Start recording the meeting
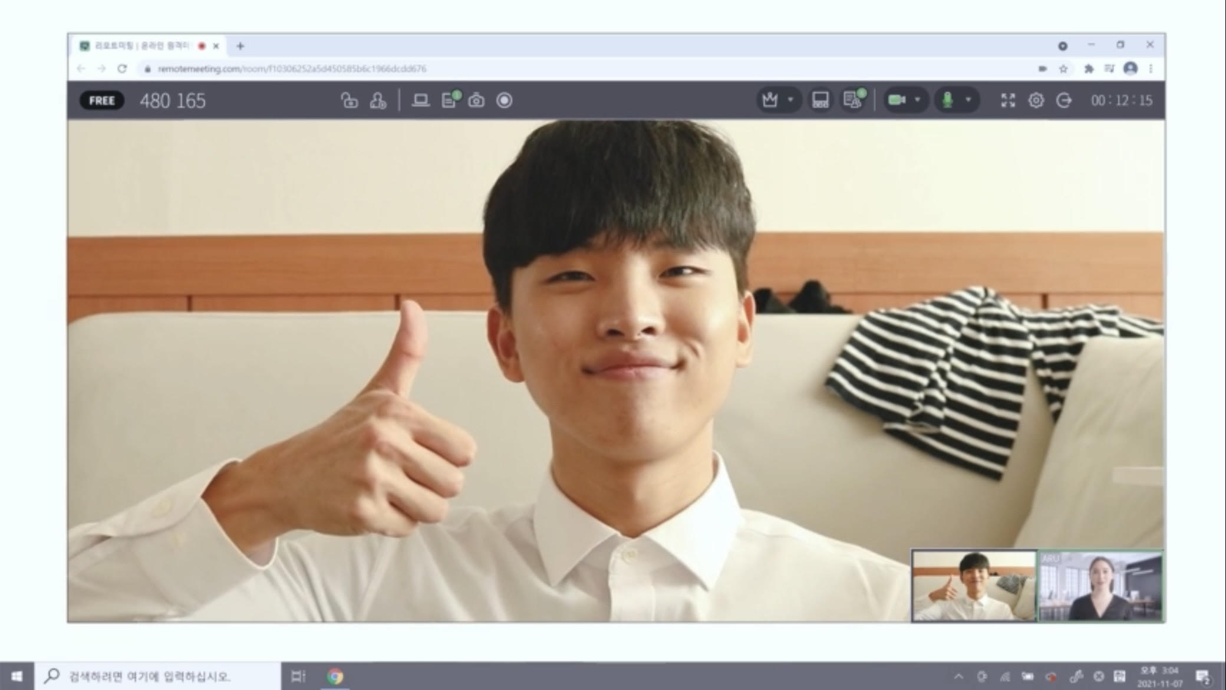The height and width of the screenshot is (690, 1226). 505,101
